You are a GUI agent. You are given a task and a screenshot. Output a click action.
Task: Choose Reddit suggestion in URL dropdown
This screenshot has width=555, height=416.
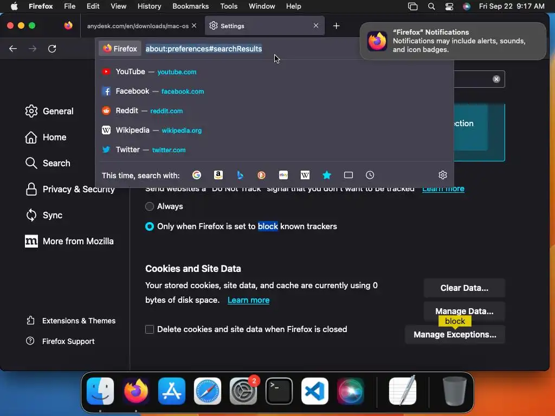pyautogui.click(x=274, y=110)
